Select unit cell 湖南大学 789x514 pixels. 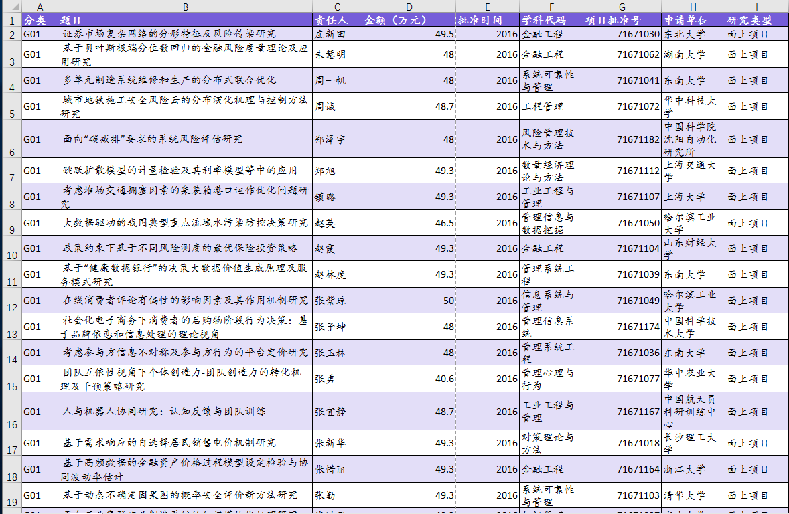coord(693,54)
